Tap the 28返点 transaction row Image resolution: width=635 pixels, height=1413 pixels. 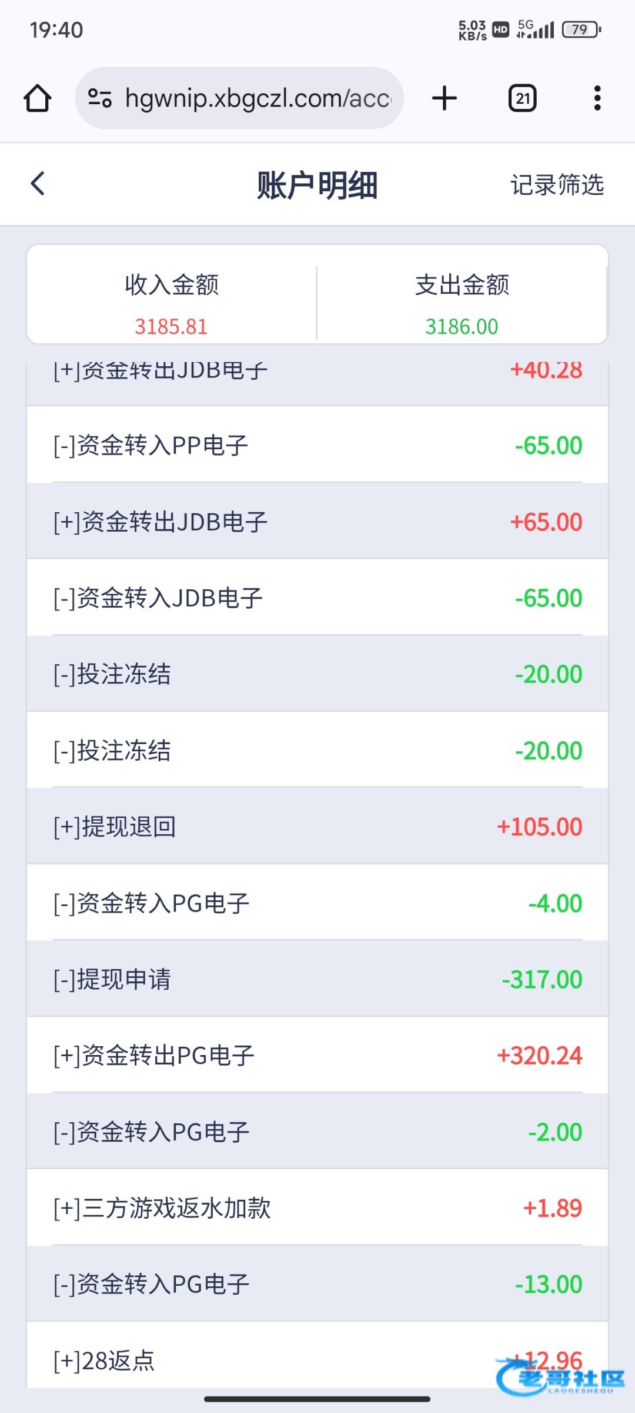pyautogui.click(x=317, y=1360)
